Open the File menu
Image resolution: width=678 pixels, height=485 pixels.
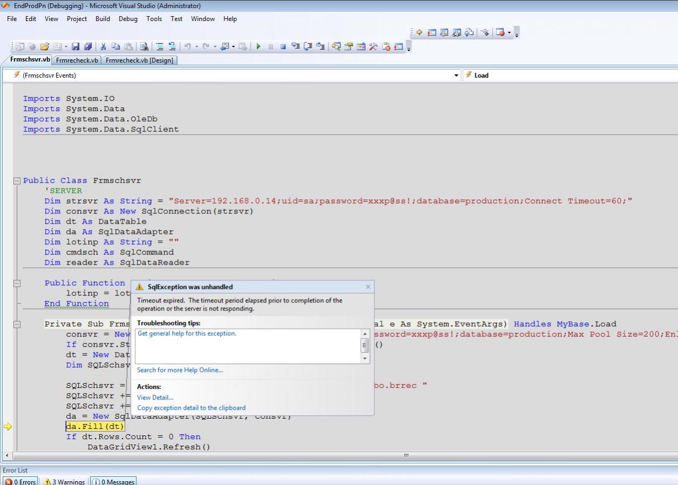pos(12,18)
